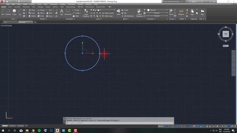Add a new drawing tab
The height and width of the screenshot is (133, 237).
[35, 22]
